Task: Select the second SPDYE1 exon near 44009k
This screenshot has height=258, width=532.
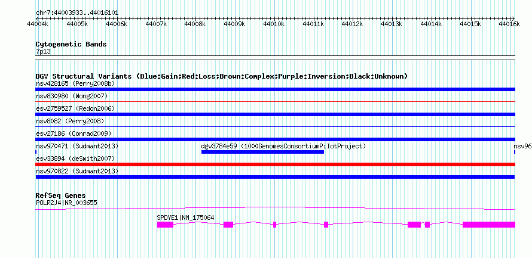Action: (228, 225)
